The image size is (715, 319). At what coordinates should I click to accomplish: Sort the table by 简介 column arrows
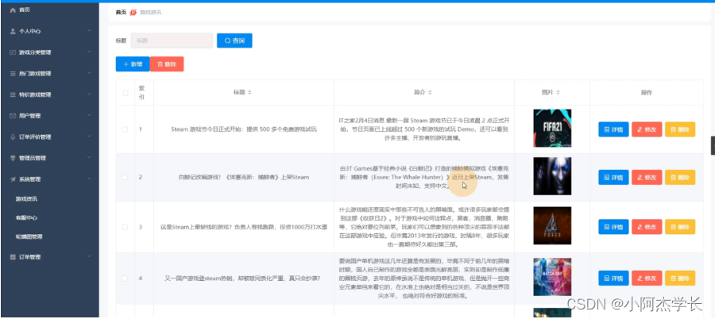[x=430, y=93]
